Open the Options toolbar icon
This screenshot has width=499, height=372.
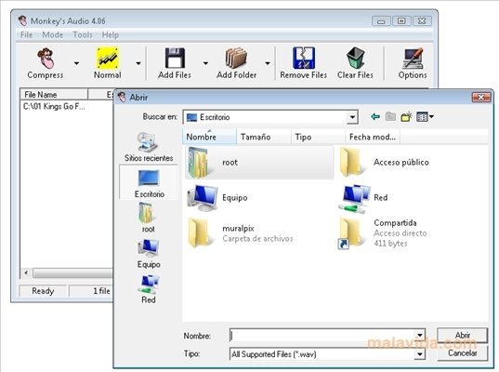(413, 59)
